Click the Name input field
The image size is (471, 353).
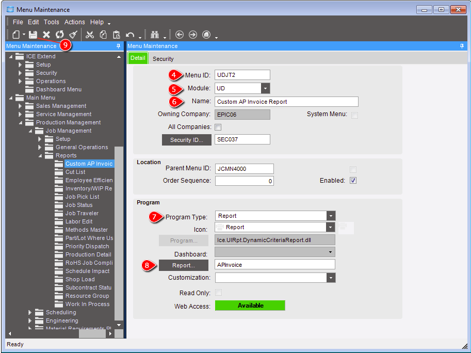click(x=286, y=102)
